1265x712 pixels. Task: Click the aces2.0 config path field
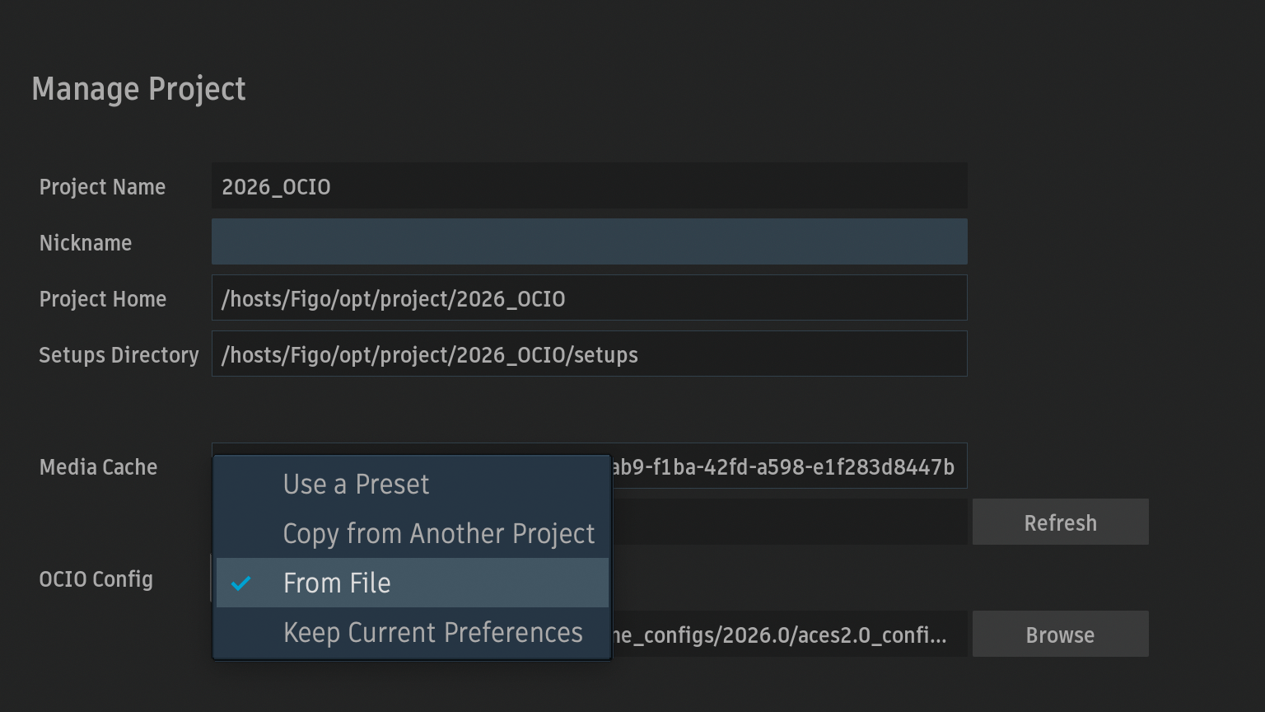(x=789, y=634)
